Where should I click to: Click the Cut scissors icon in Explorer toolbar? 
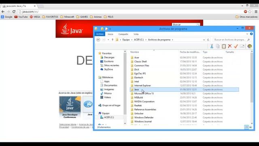point(212,46)
